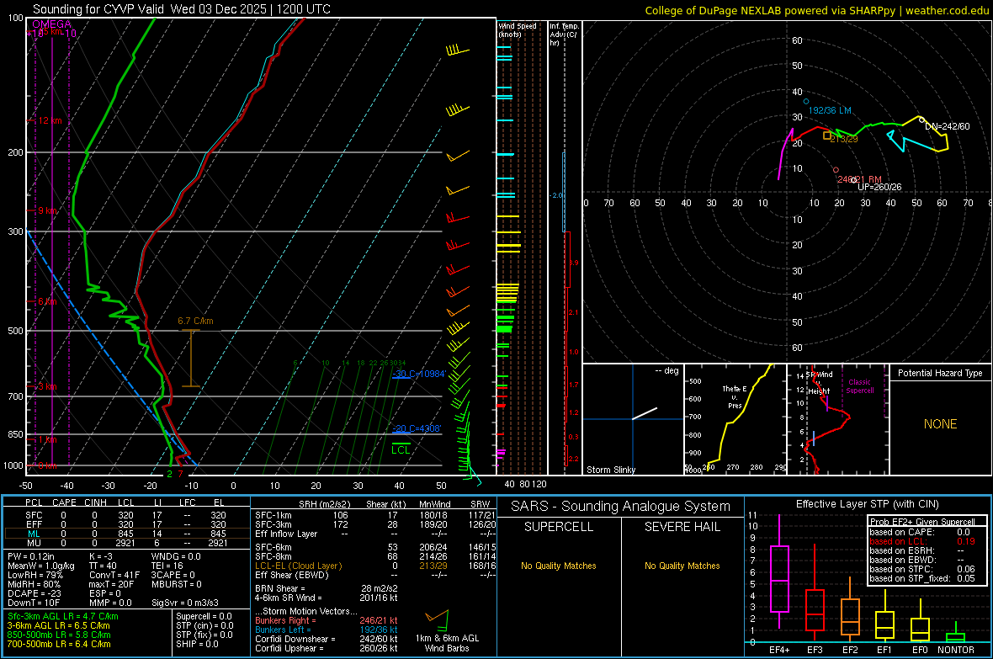The image size is (993, 659).
Task: Click the '192/36 LM' hodograph label
Action: pos(830,110)
